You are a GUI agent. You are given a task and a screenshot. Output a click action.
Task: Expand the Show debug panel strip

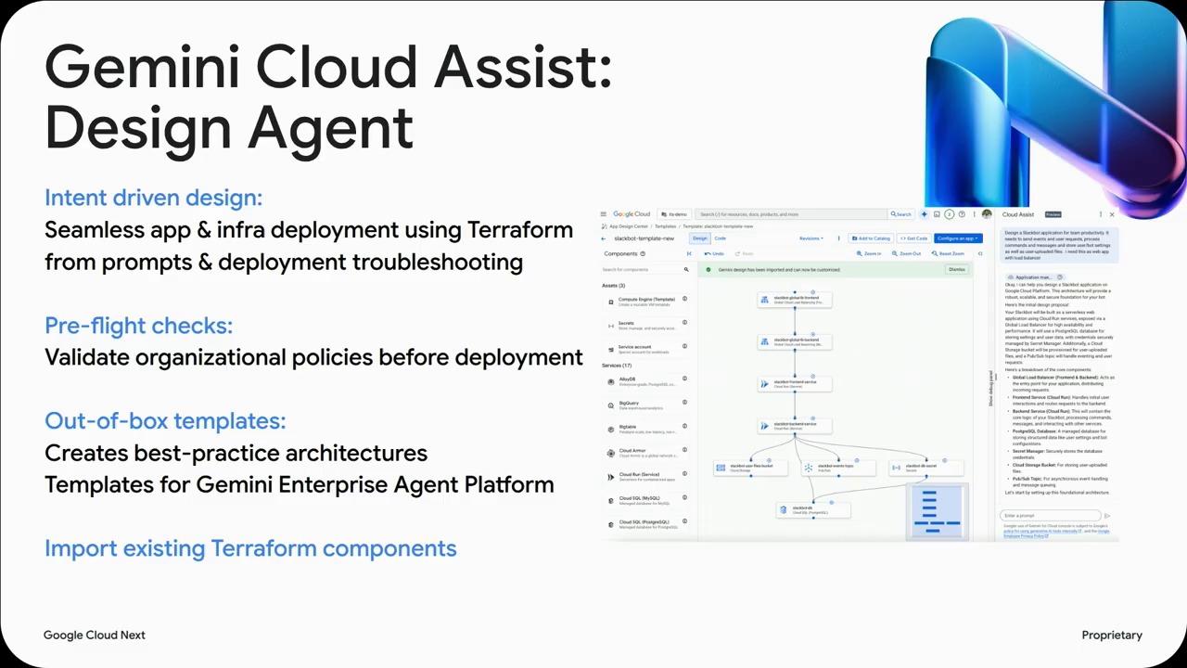click(x=991, y=388)
